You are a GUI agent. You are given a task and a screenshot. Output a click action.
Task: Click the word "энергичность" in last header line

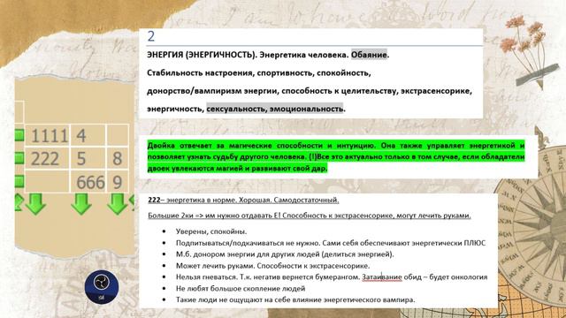(x=175, y=109)
